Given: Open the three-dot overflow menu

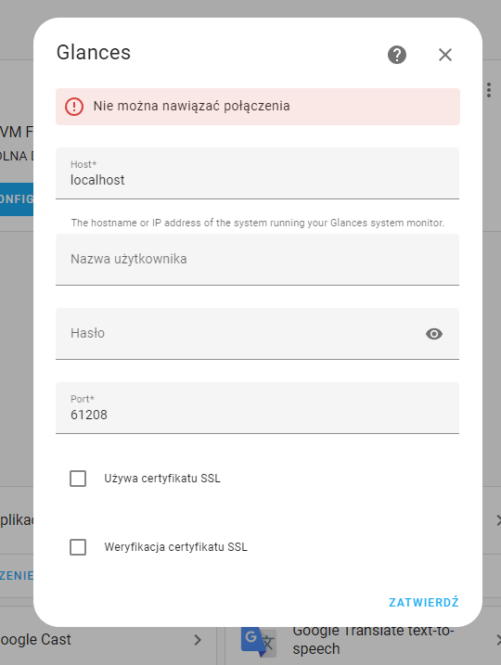Looking at the screenshot, I should [489, 90].
